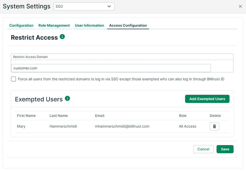This screenshot has width=246, height=171.
Task: Click the info icon beside Exempted Users
Action: [x=67, y=98]
